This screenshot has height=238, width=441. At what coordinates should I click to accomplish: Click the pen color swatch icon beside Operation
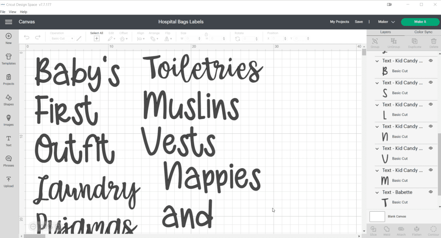[x=79, y=38]
